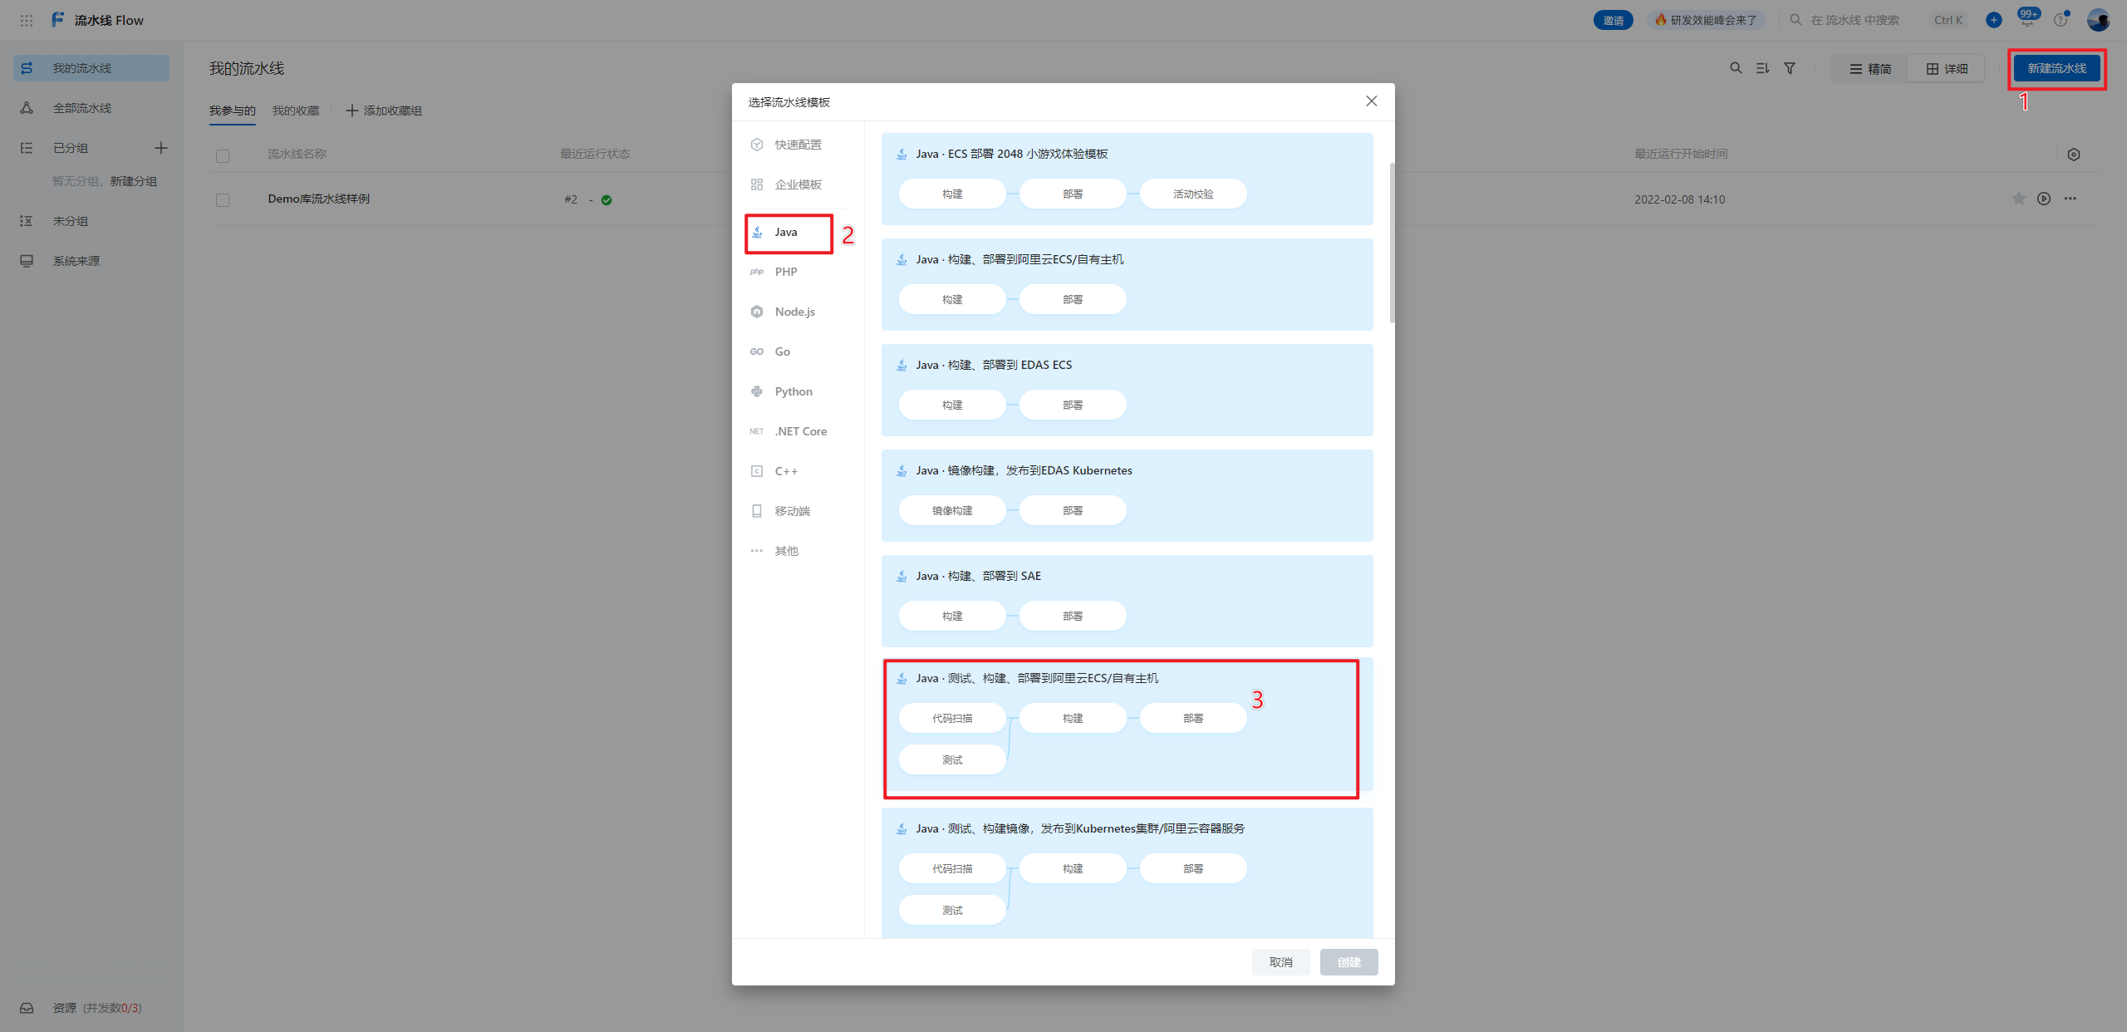Screen dimensions: 2127x1032
Task: Open the filter funnel icon
Action: (1790, 68)
